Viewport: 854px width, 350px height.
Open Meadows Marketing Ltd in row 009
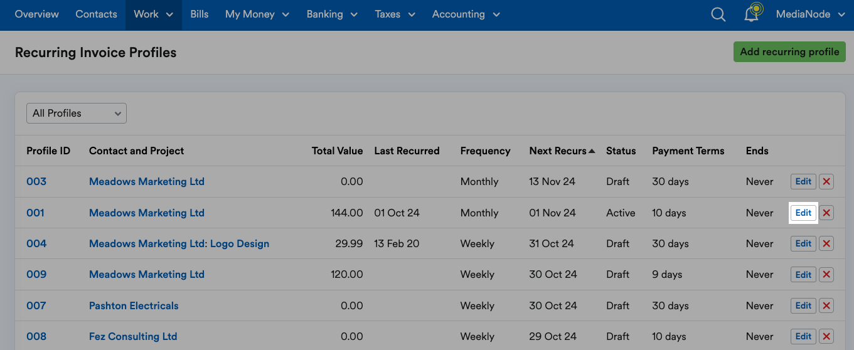[147, 275]
